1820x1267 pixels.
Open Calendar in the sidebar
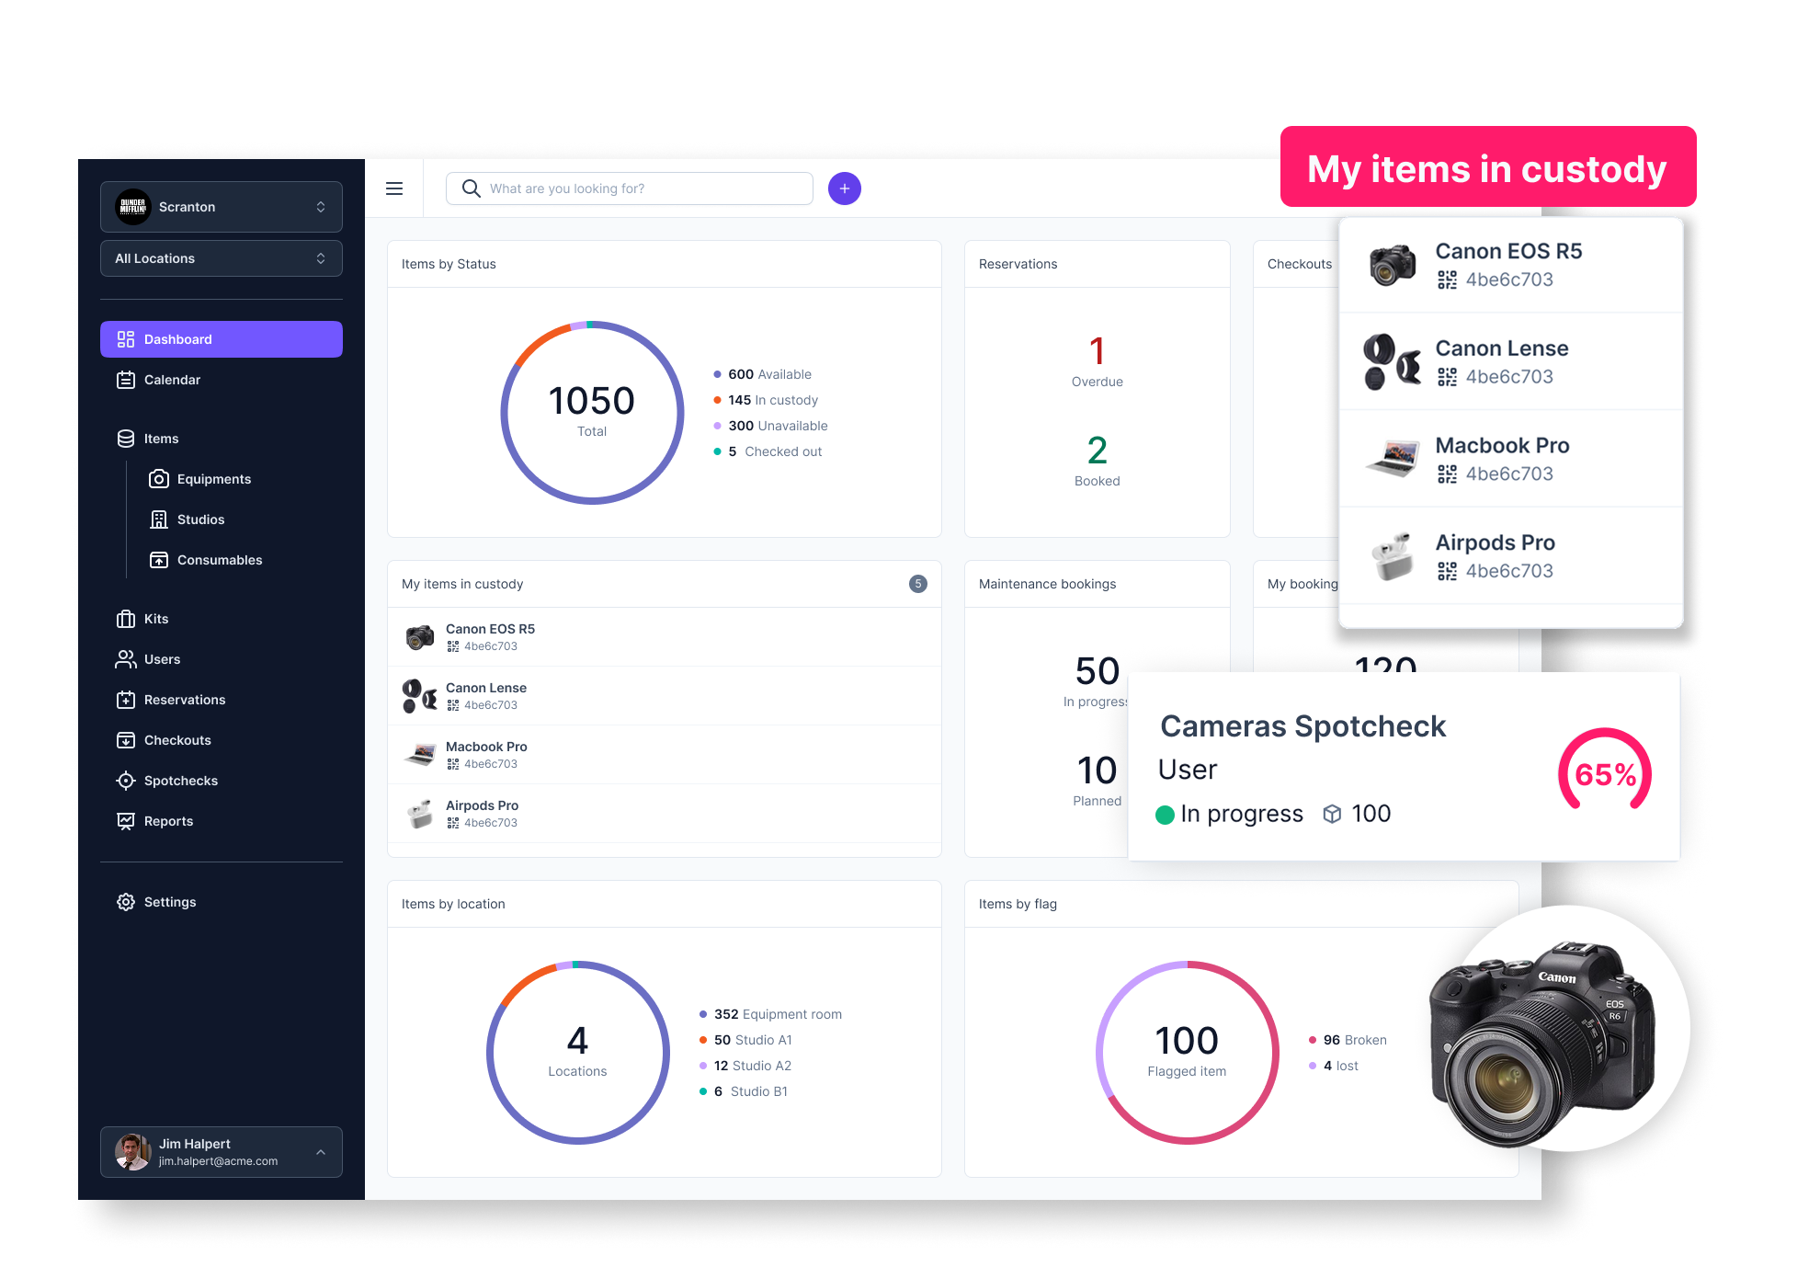(x=222, y=380)
